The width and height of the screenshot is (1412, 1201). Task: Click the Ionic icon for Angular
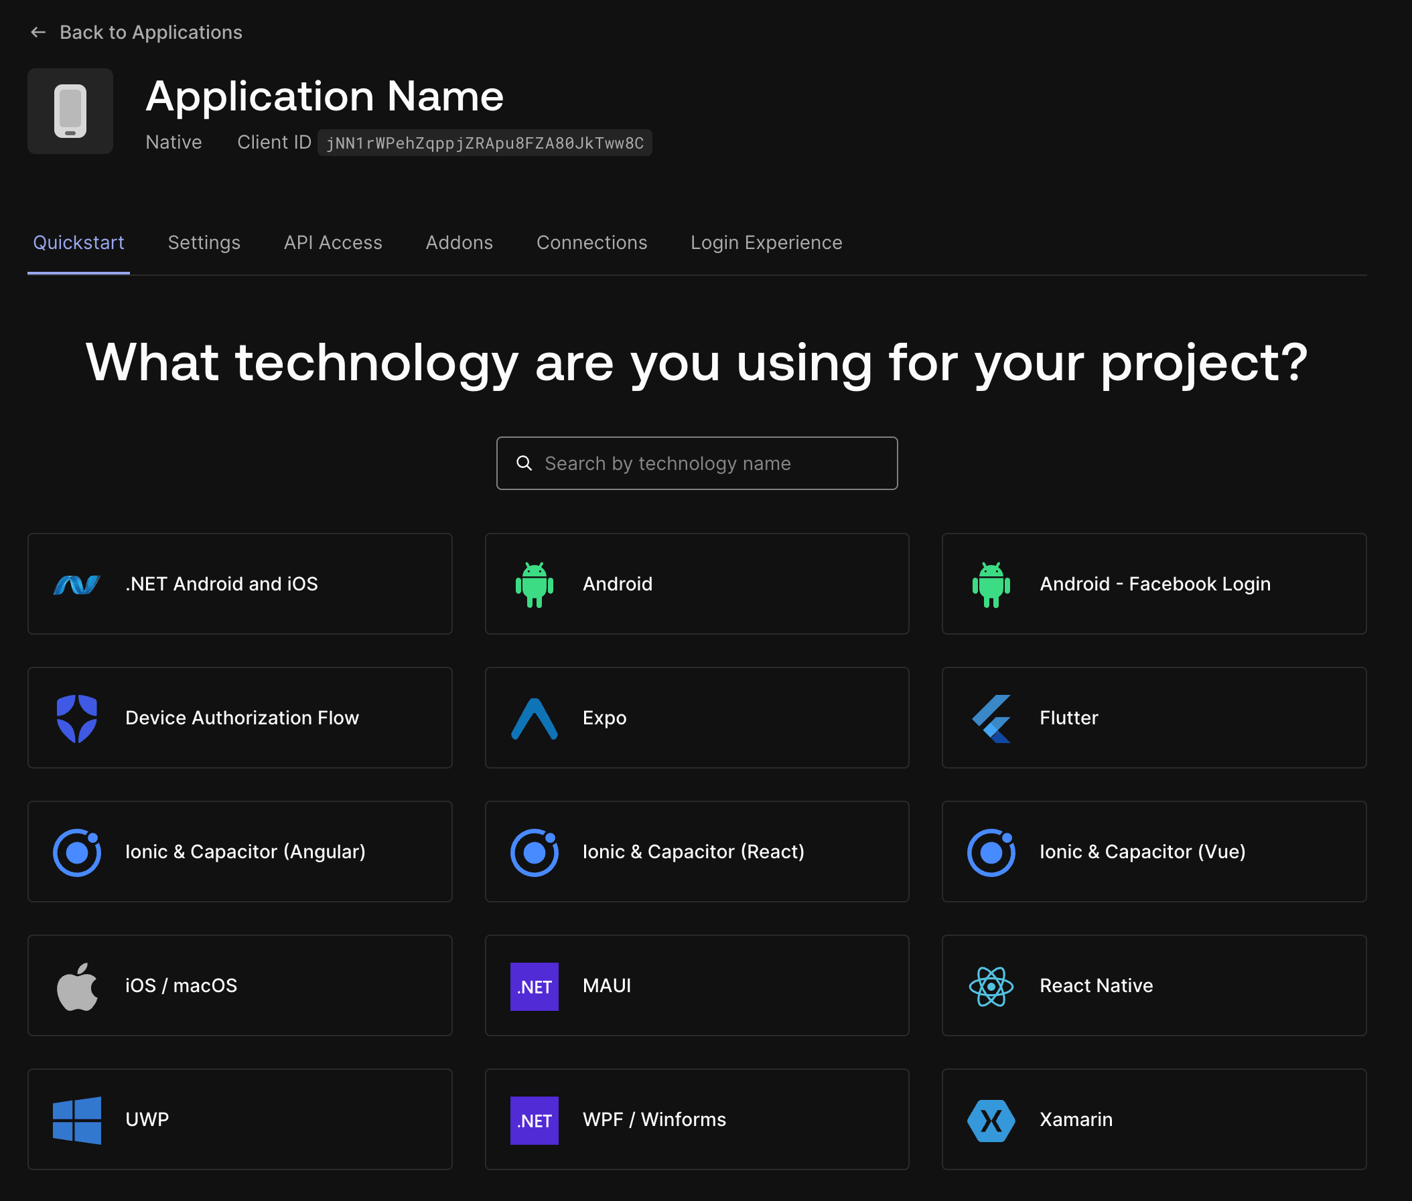[x=77, y=852]
